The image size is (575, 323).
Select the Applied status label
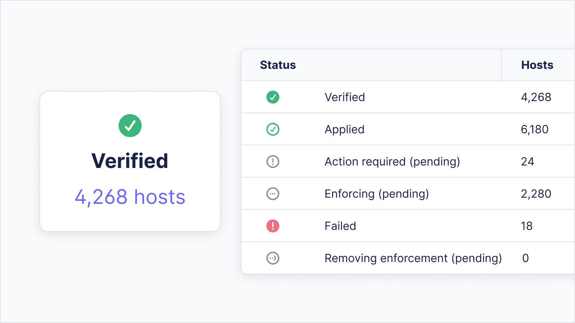[x=344, y=130]
